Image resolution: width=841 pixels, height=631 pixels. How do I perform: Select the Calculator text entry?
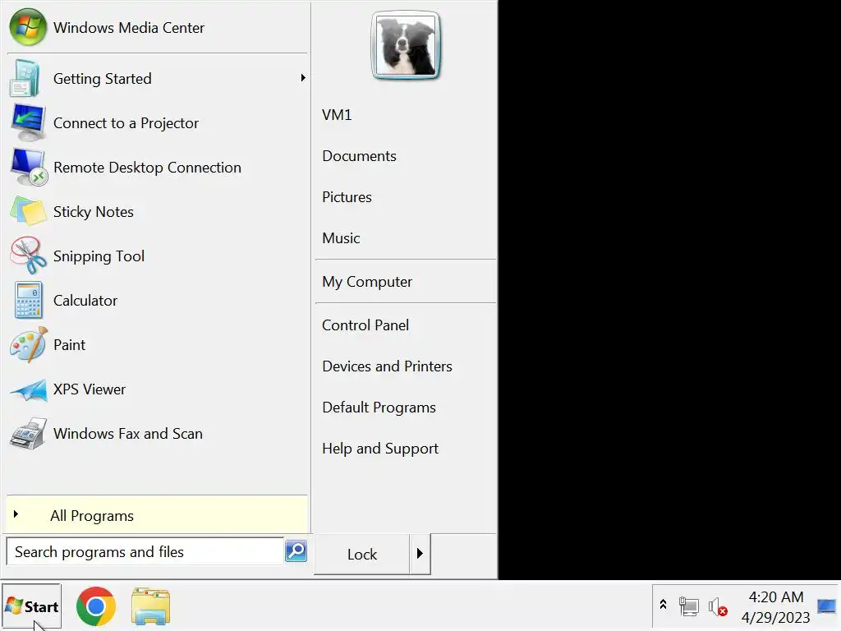[85, 301]
